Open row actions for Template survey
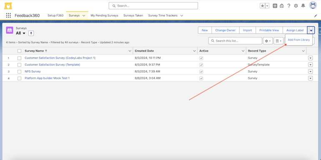The height and width of the screenshot is (160, 321). click(x=310, y=65)
